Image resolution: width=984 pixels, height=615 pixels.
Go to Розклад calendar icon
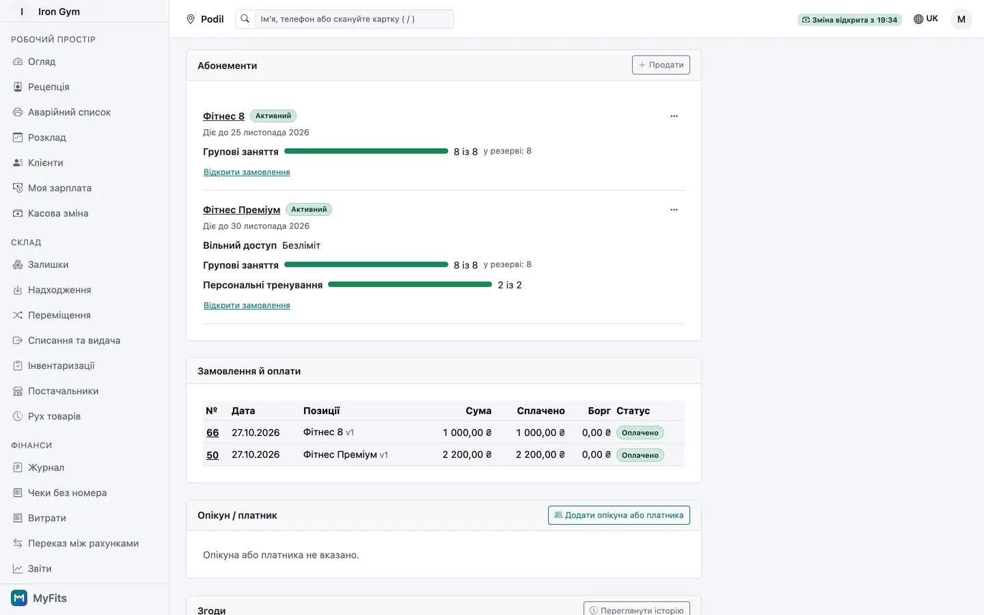pyautogui.click(x=18, y=137)
